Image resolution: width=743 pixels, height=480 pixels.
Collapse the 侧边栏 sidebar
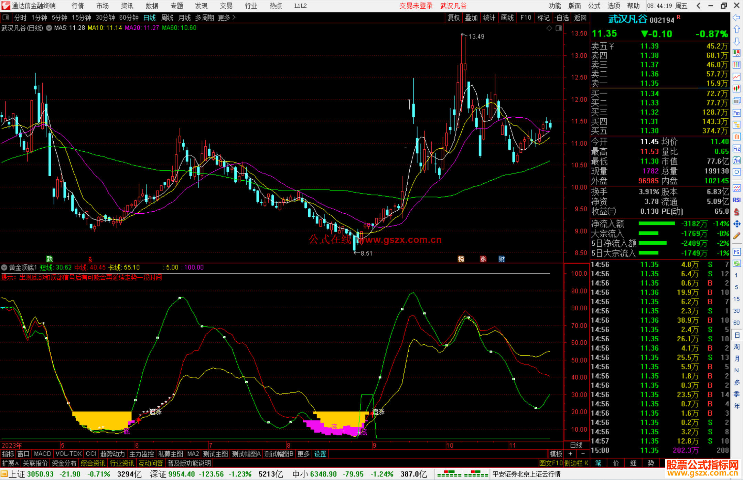[x=576, y=463]
